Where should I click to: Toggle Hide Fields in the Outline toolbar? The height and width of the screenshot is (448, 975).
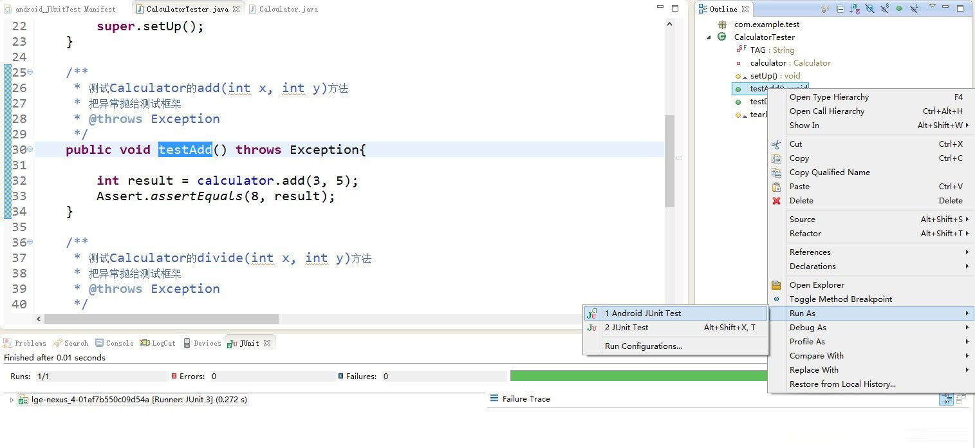[869, 9]
